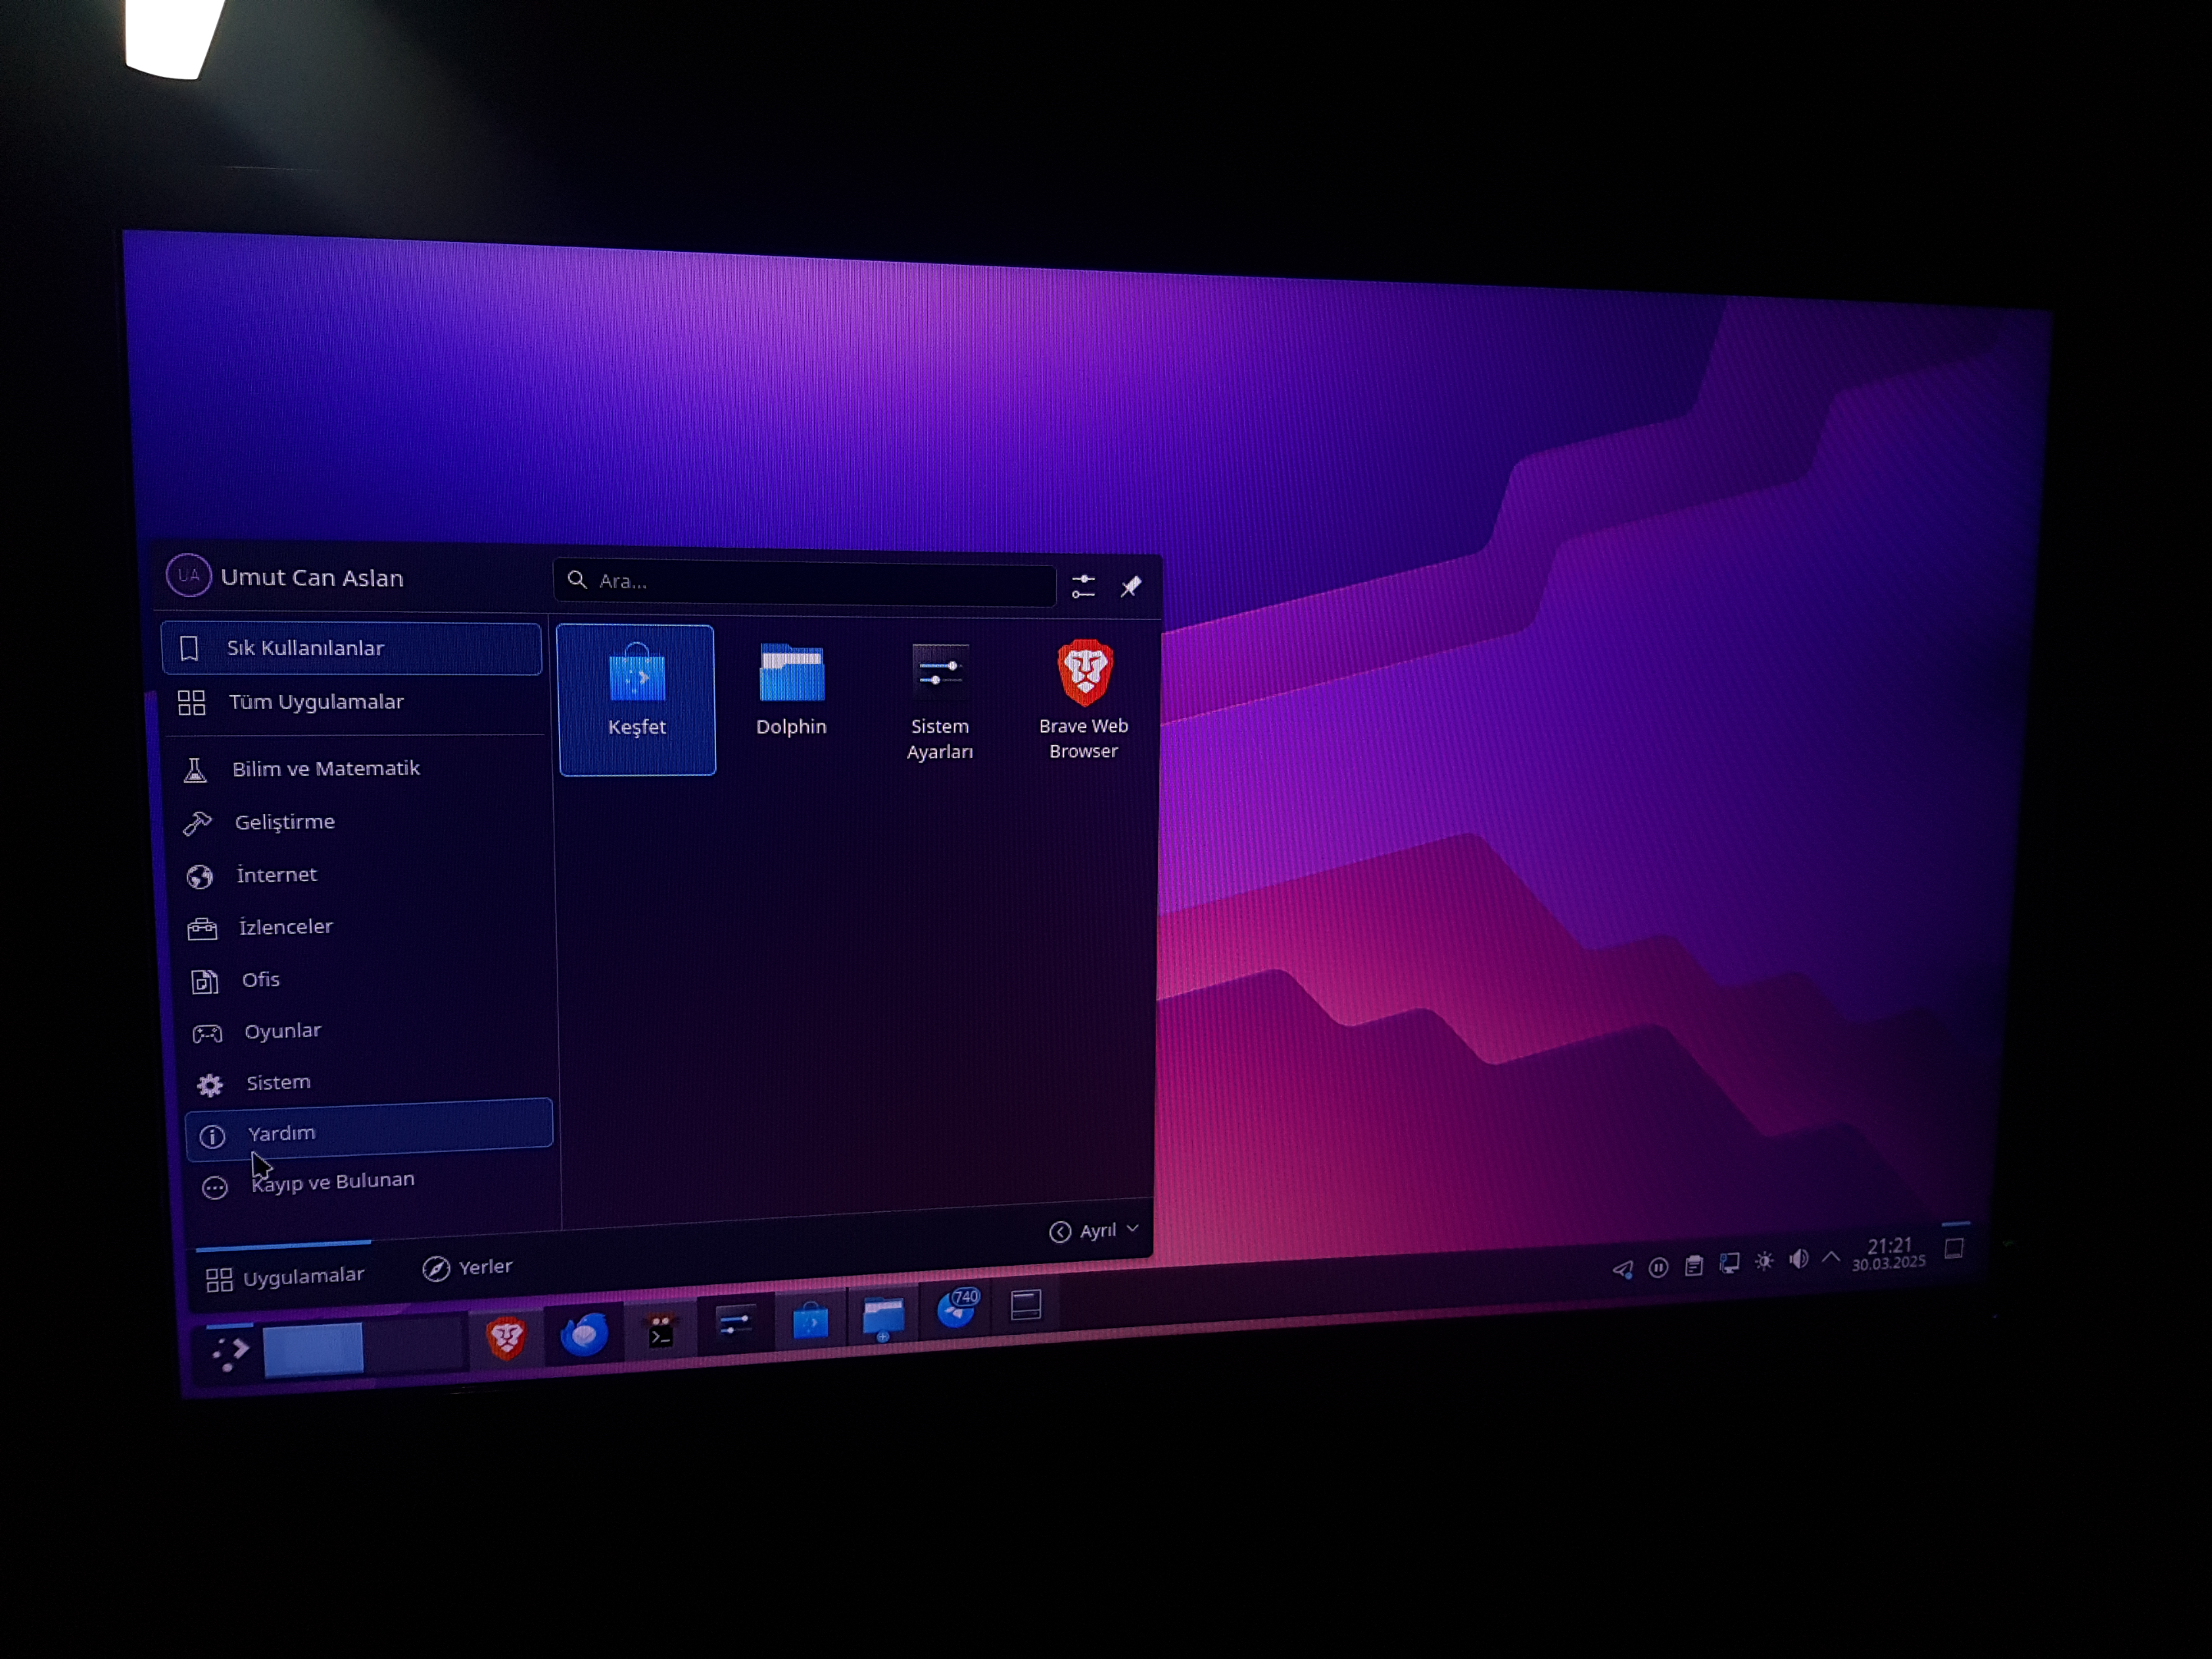2212x1659 pixels.
Task: Expand hidden system tray icons arrow
Action: click(1831, 1257)
